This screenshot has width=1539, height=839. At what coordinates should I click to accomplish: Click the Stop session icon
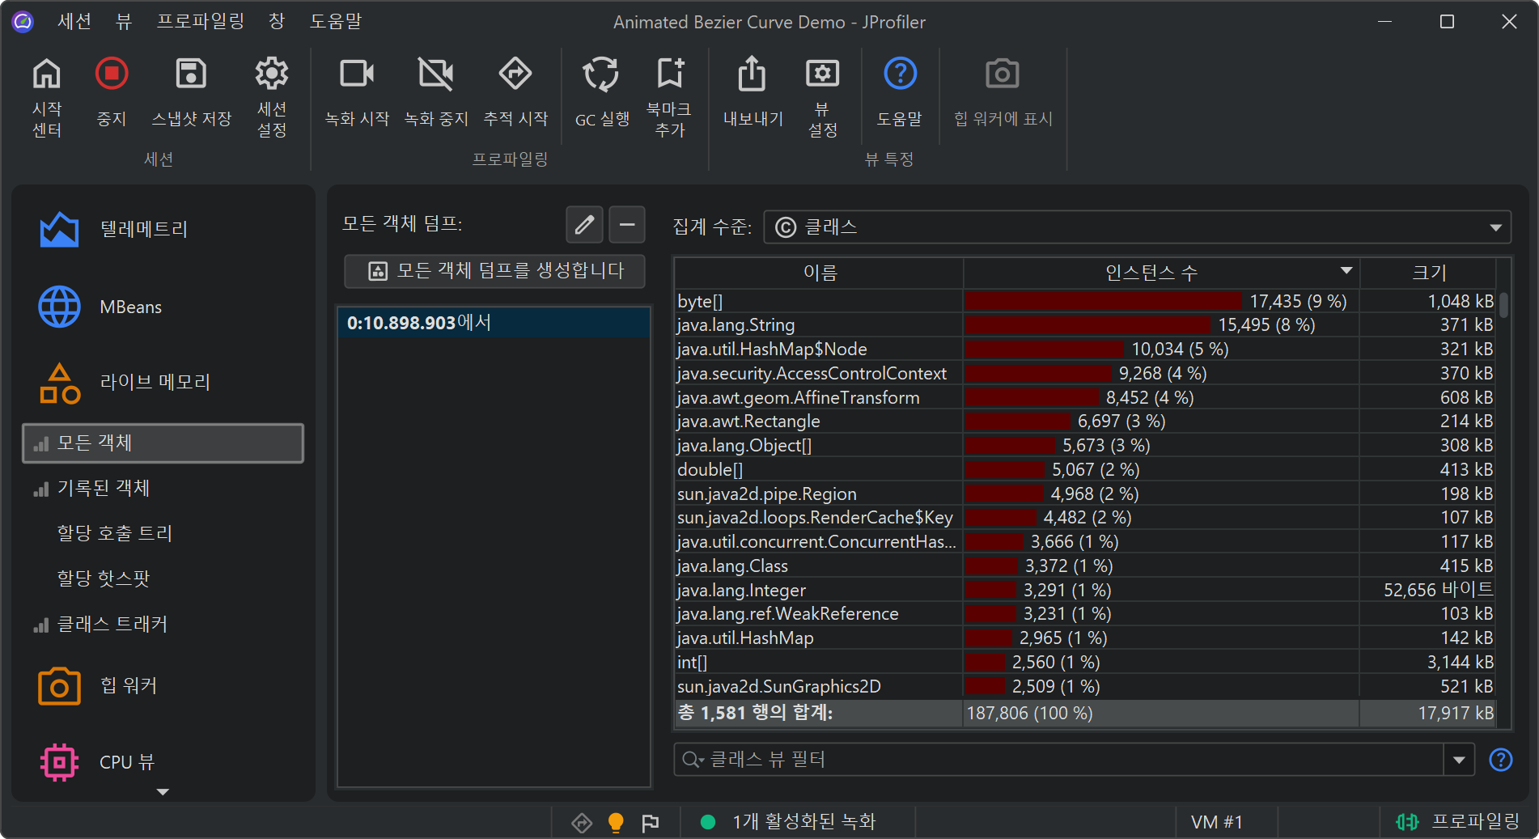tap(112, 74)
